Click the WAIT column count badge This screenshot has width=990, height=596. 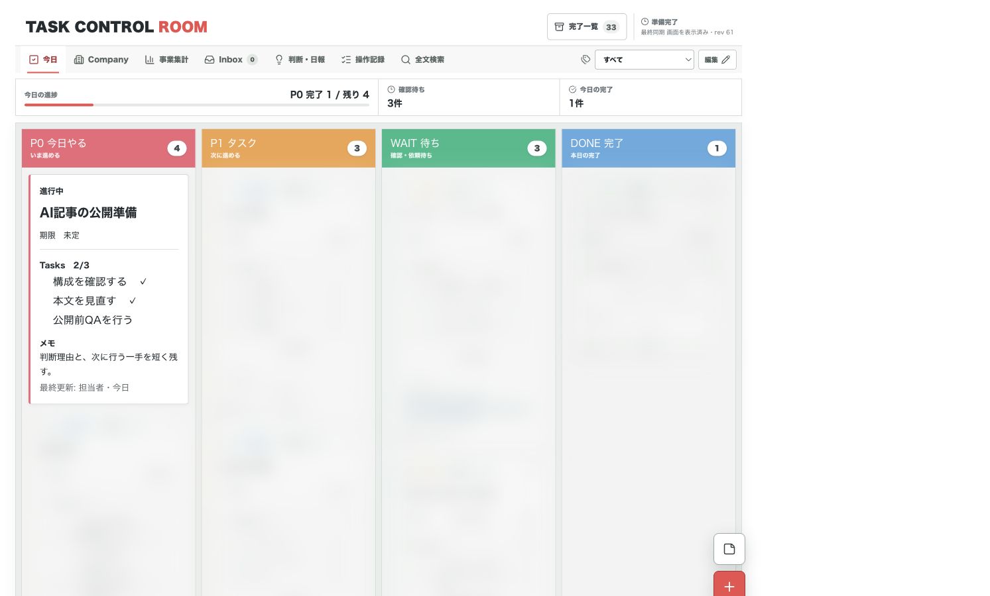point(537,148)
